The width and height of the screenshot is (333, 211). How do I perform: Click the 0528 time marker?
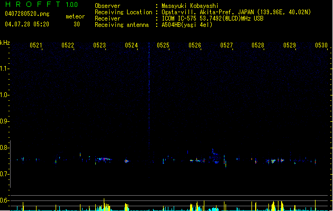coord(258,45)
